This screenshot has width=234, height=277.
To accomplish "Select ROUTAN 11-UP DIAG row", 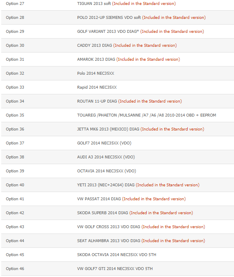I will 118,101.
